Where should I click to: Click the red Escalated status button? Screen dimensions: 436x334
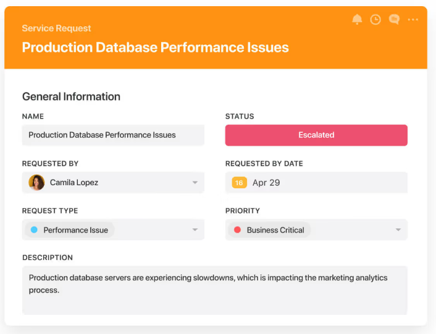[316, 135]
